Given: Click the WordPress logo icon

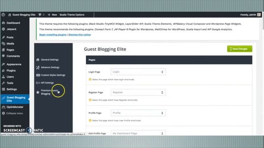Looking at the screenshot, I should [3, 15].
